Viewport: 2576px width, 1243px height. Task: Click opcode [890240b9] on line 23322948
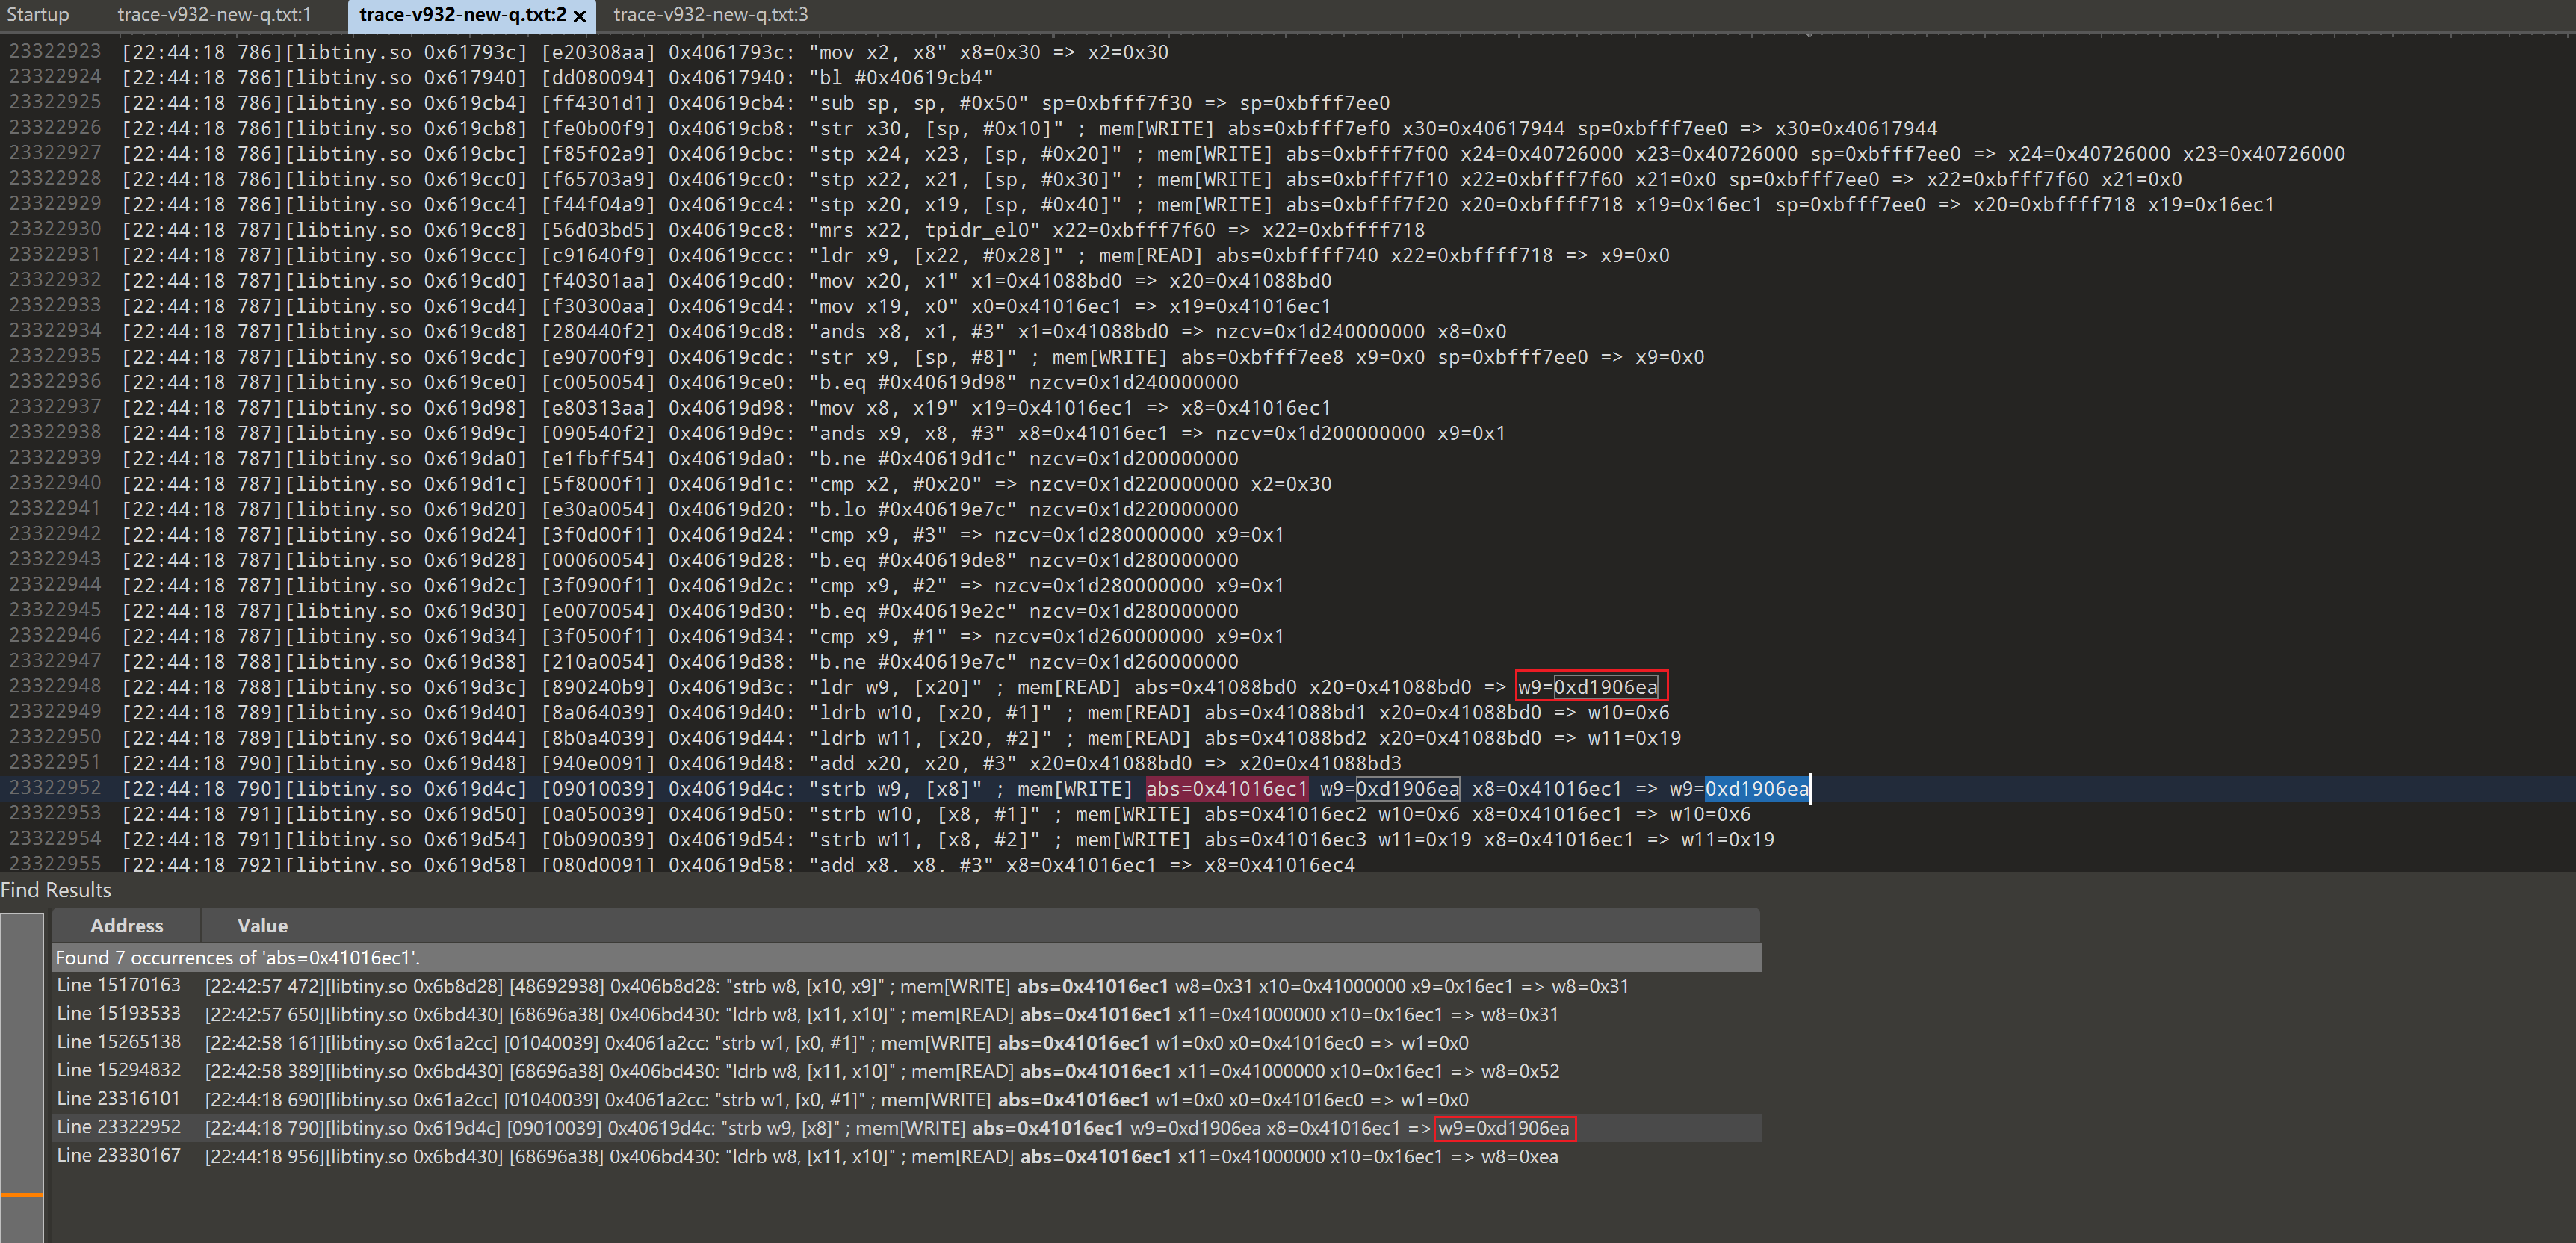point(598,686)
